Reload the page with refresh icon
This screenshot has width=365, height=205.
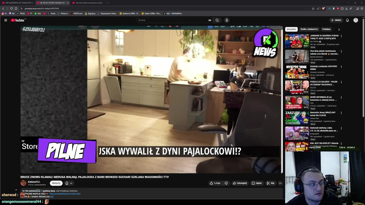(x=11, y=9)
